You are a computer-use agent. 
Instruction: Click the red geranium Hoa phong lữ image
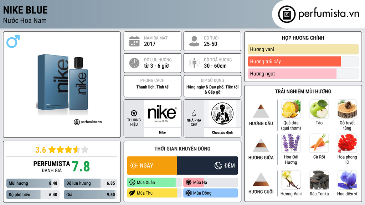click(x=347, y=143)
